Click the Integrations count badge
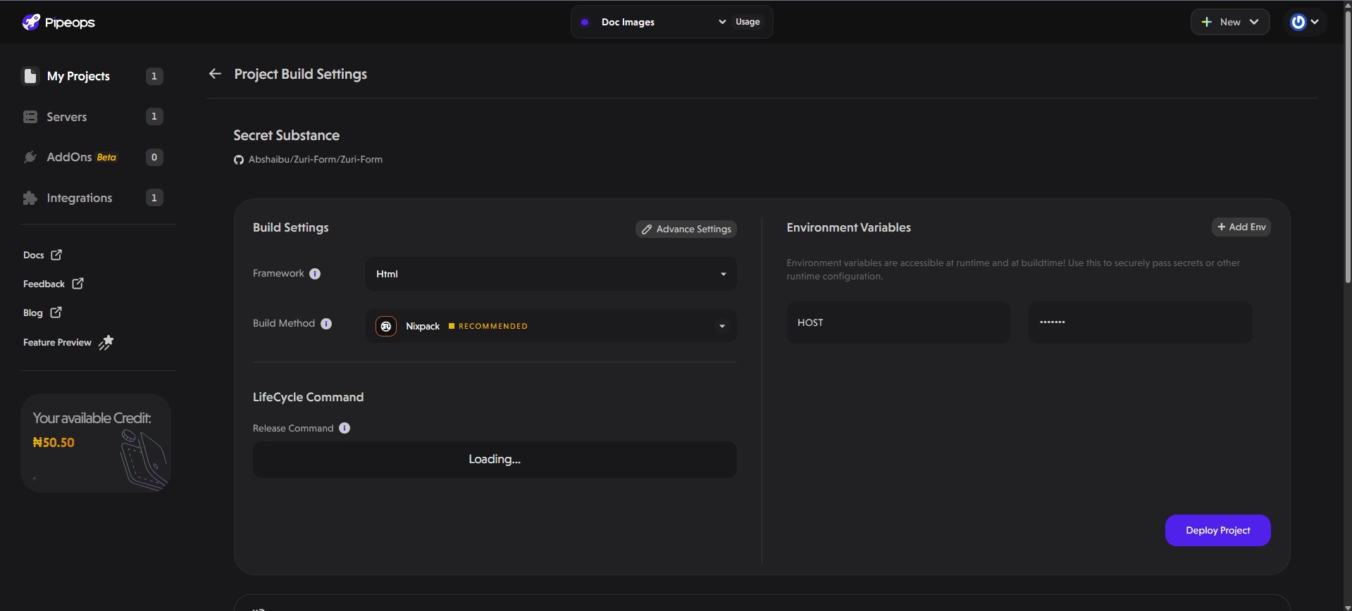This screenshot has width=1352, height=611. pos(154,198)
